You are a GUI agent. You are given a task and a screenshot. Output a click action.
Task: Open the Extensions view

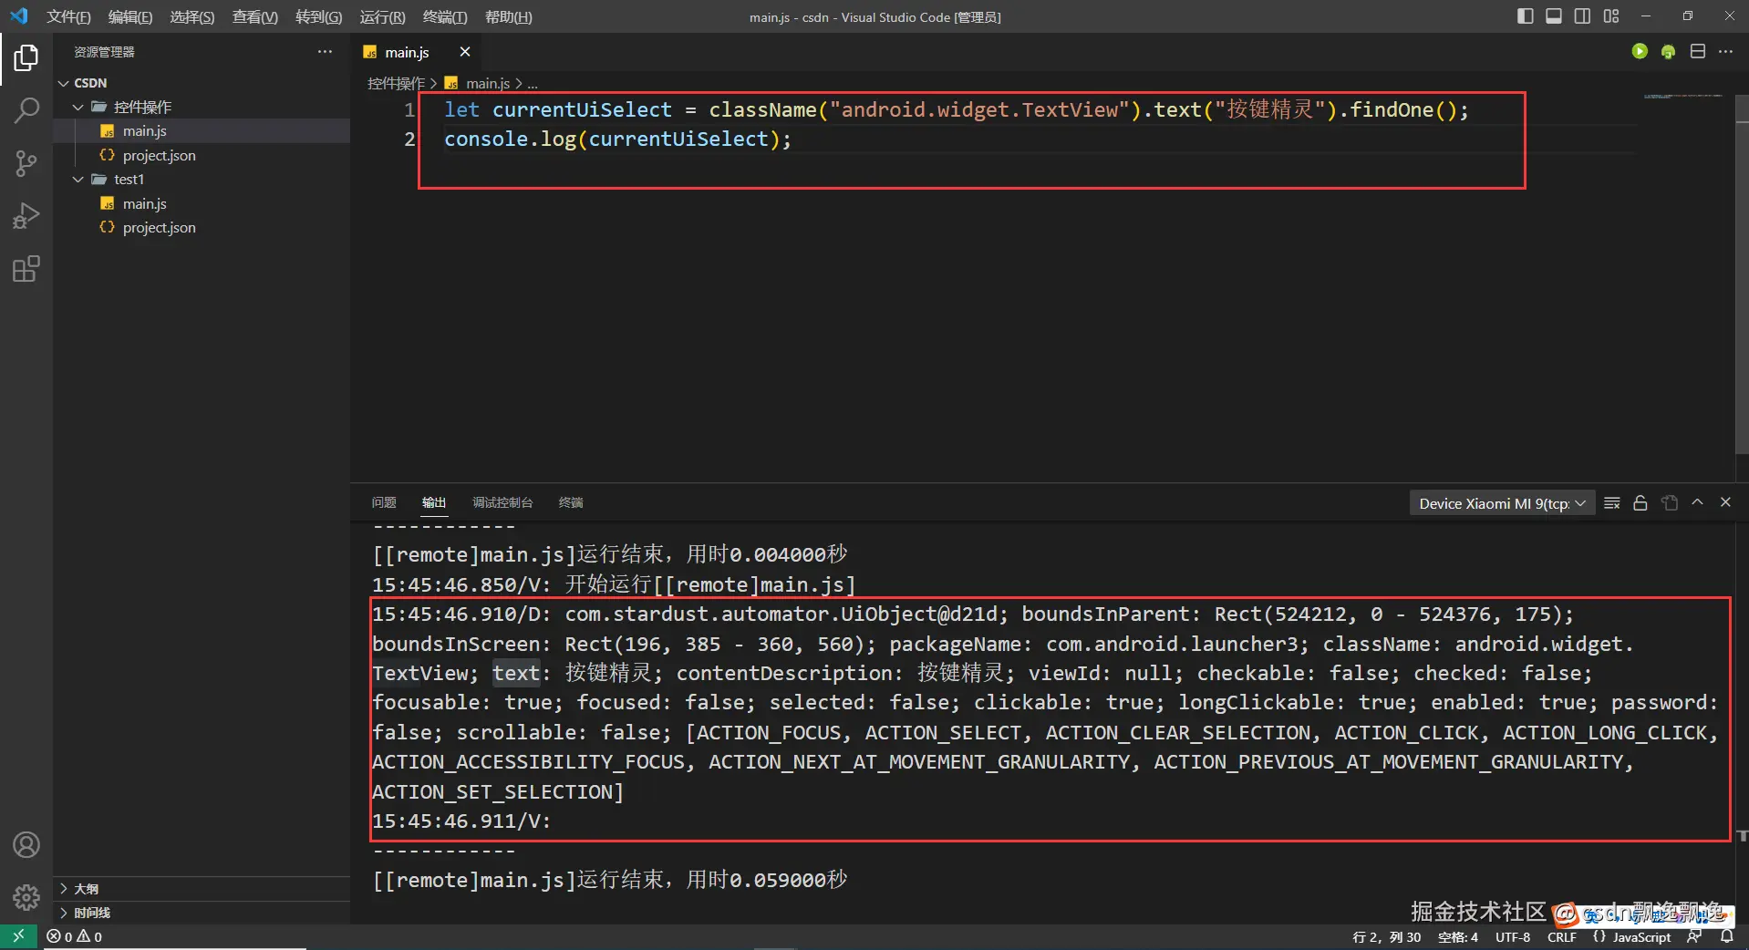pyautogui.click(x=26, y=269)
